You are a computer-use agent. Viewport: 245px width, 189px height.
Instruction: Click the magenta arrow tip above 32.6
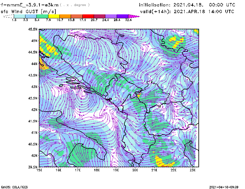click(x=134, y=16)
